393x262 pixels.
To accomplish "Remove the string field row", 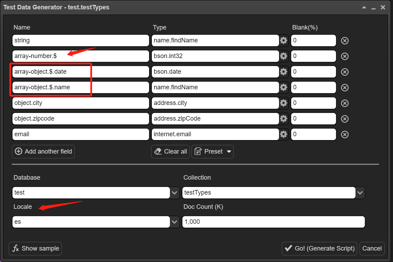I will 345,41.
